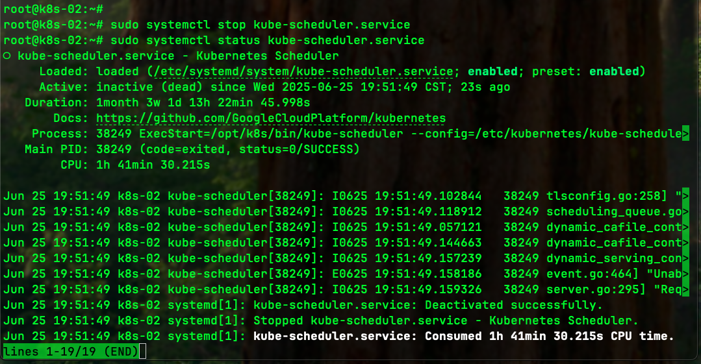This screenshot has height=364, width=701.
Task: Click the hollow circle status indicator beside kube-scheduler.service
Action: 6,56
